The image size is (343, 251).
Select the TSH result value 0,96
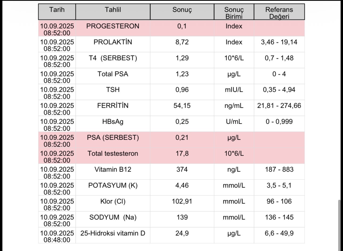click(182, 90)
